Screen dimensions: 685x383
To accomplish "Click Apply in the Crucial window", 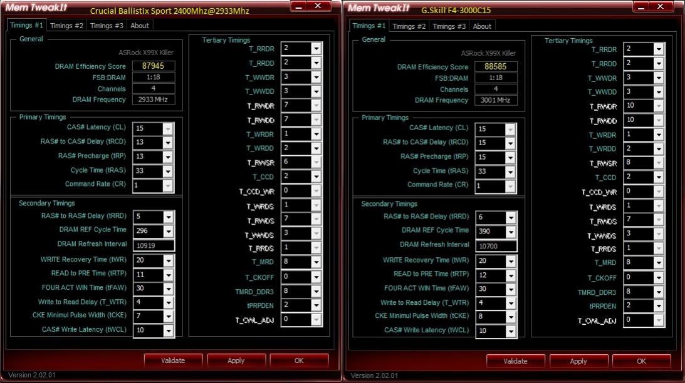I will (x=236, y=360).
